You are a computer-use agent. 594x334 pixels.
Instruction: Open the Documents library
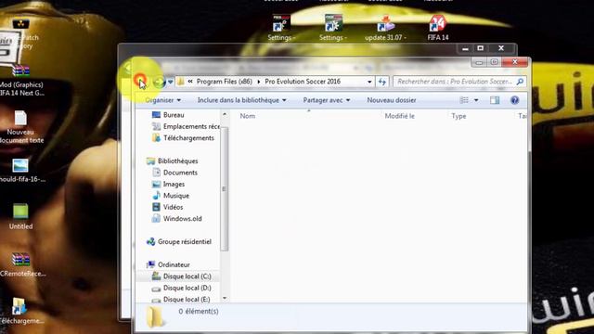[x=174, y=173]
